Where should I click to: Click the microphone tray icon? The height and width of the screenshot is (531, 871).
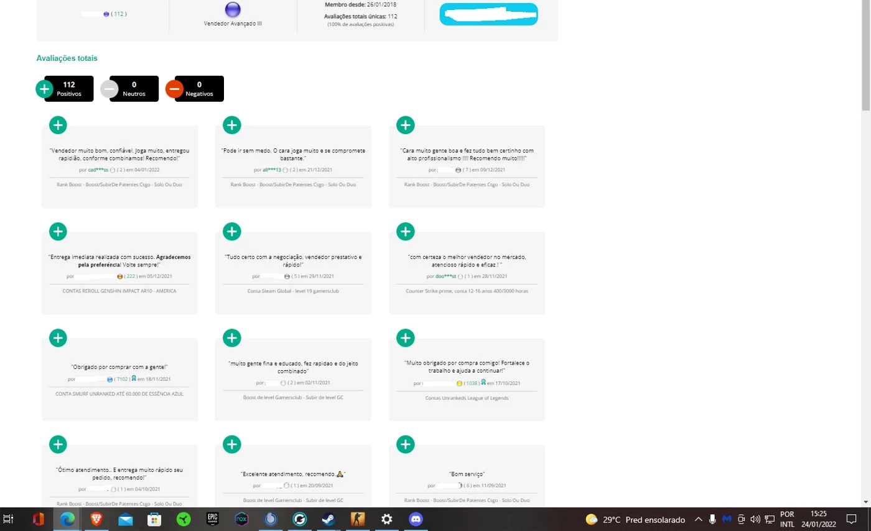click(x=712, y=519)
